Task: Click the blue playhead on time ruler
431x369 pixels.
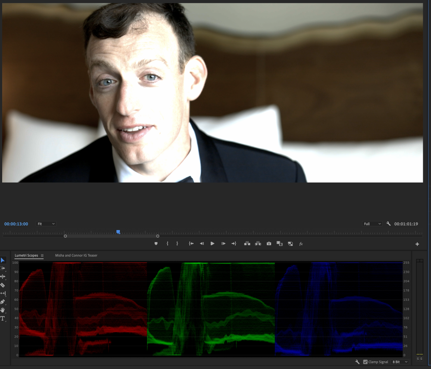Action: coord(118,232)
